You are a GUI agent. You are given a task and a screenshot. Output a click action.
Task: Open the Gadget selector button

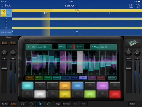(132, 104)
